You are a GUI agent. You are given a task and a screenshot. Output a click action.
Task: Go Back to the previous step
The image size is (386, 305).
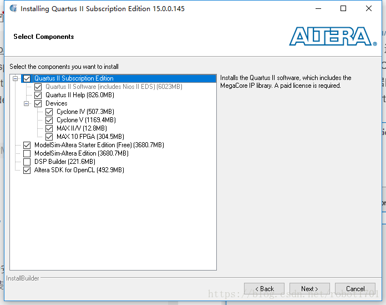click(x=264, y=288)
